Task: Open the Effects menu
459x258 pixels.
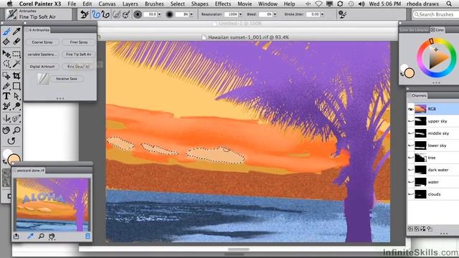Action: click(223, 4)
